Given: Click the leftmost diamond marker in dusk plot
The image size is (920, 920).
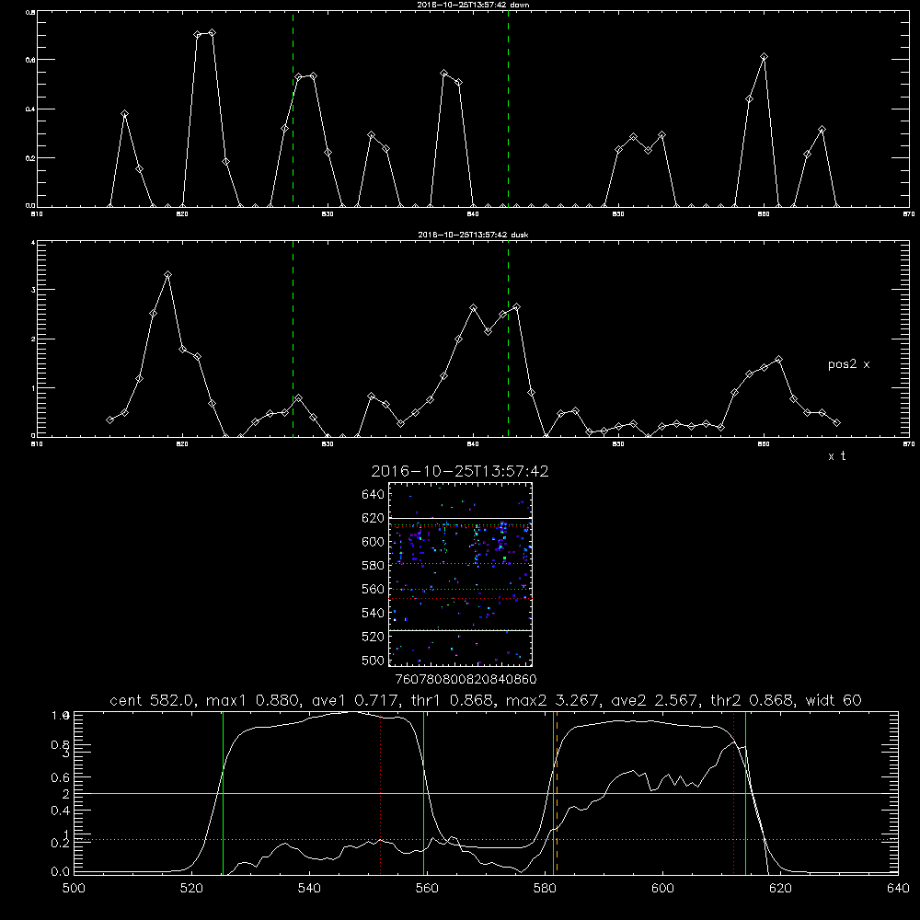Looking at the screenshot, I should coord(109,420).
